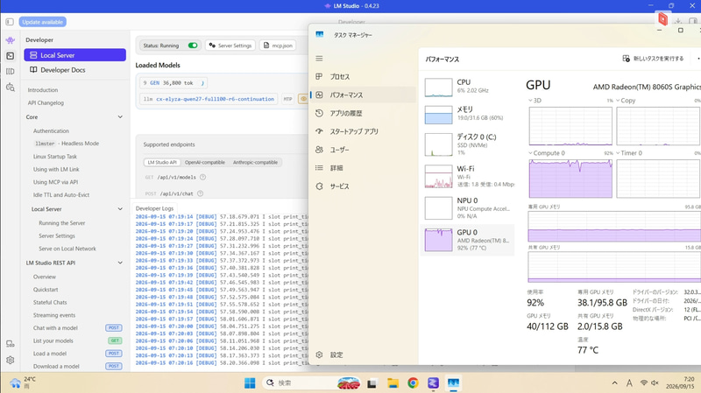701x393 pixels.
Task: Show hidden tray icons chevron
Action: [615, 382]
